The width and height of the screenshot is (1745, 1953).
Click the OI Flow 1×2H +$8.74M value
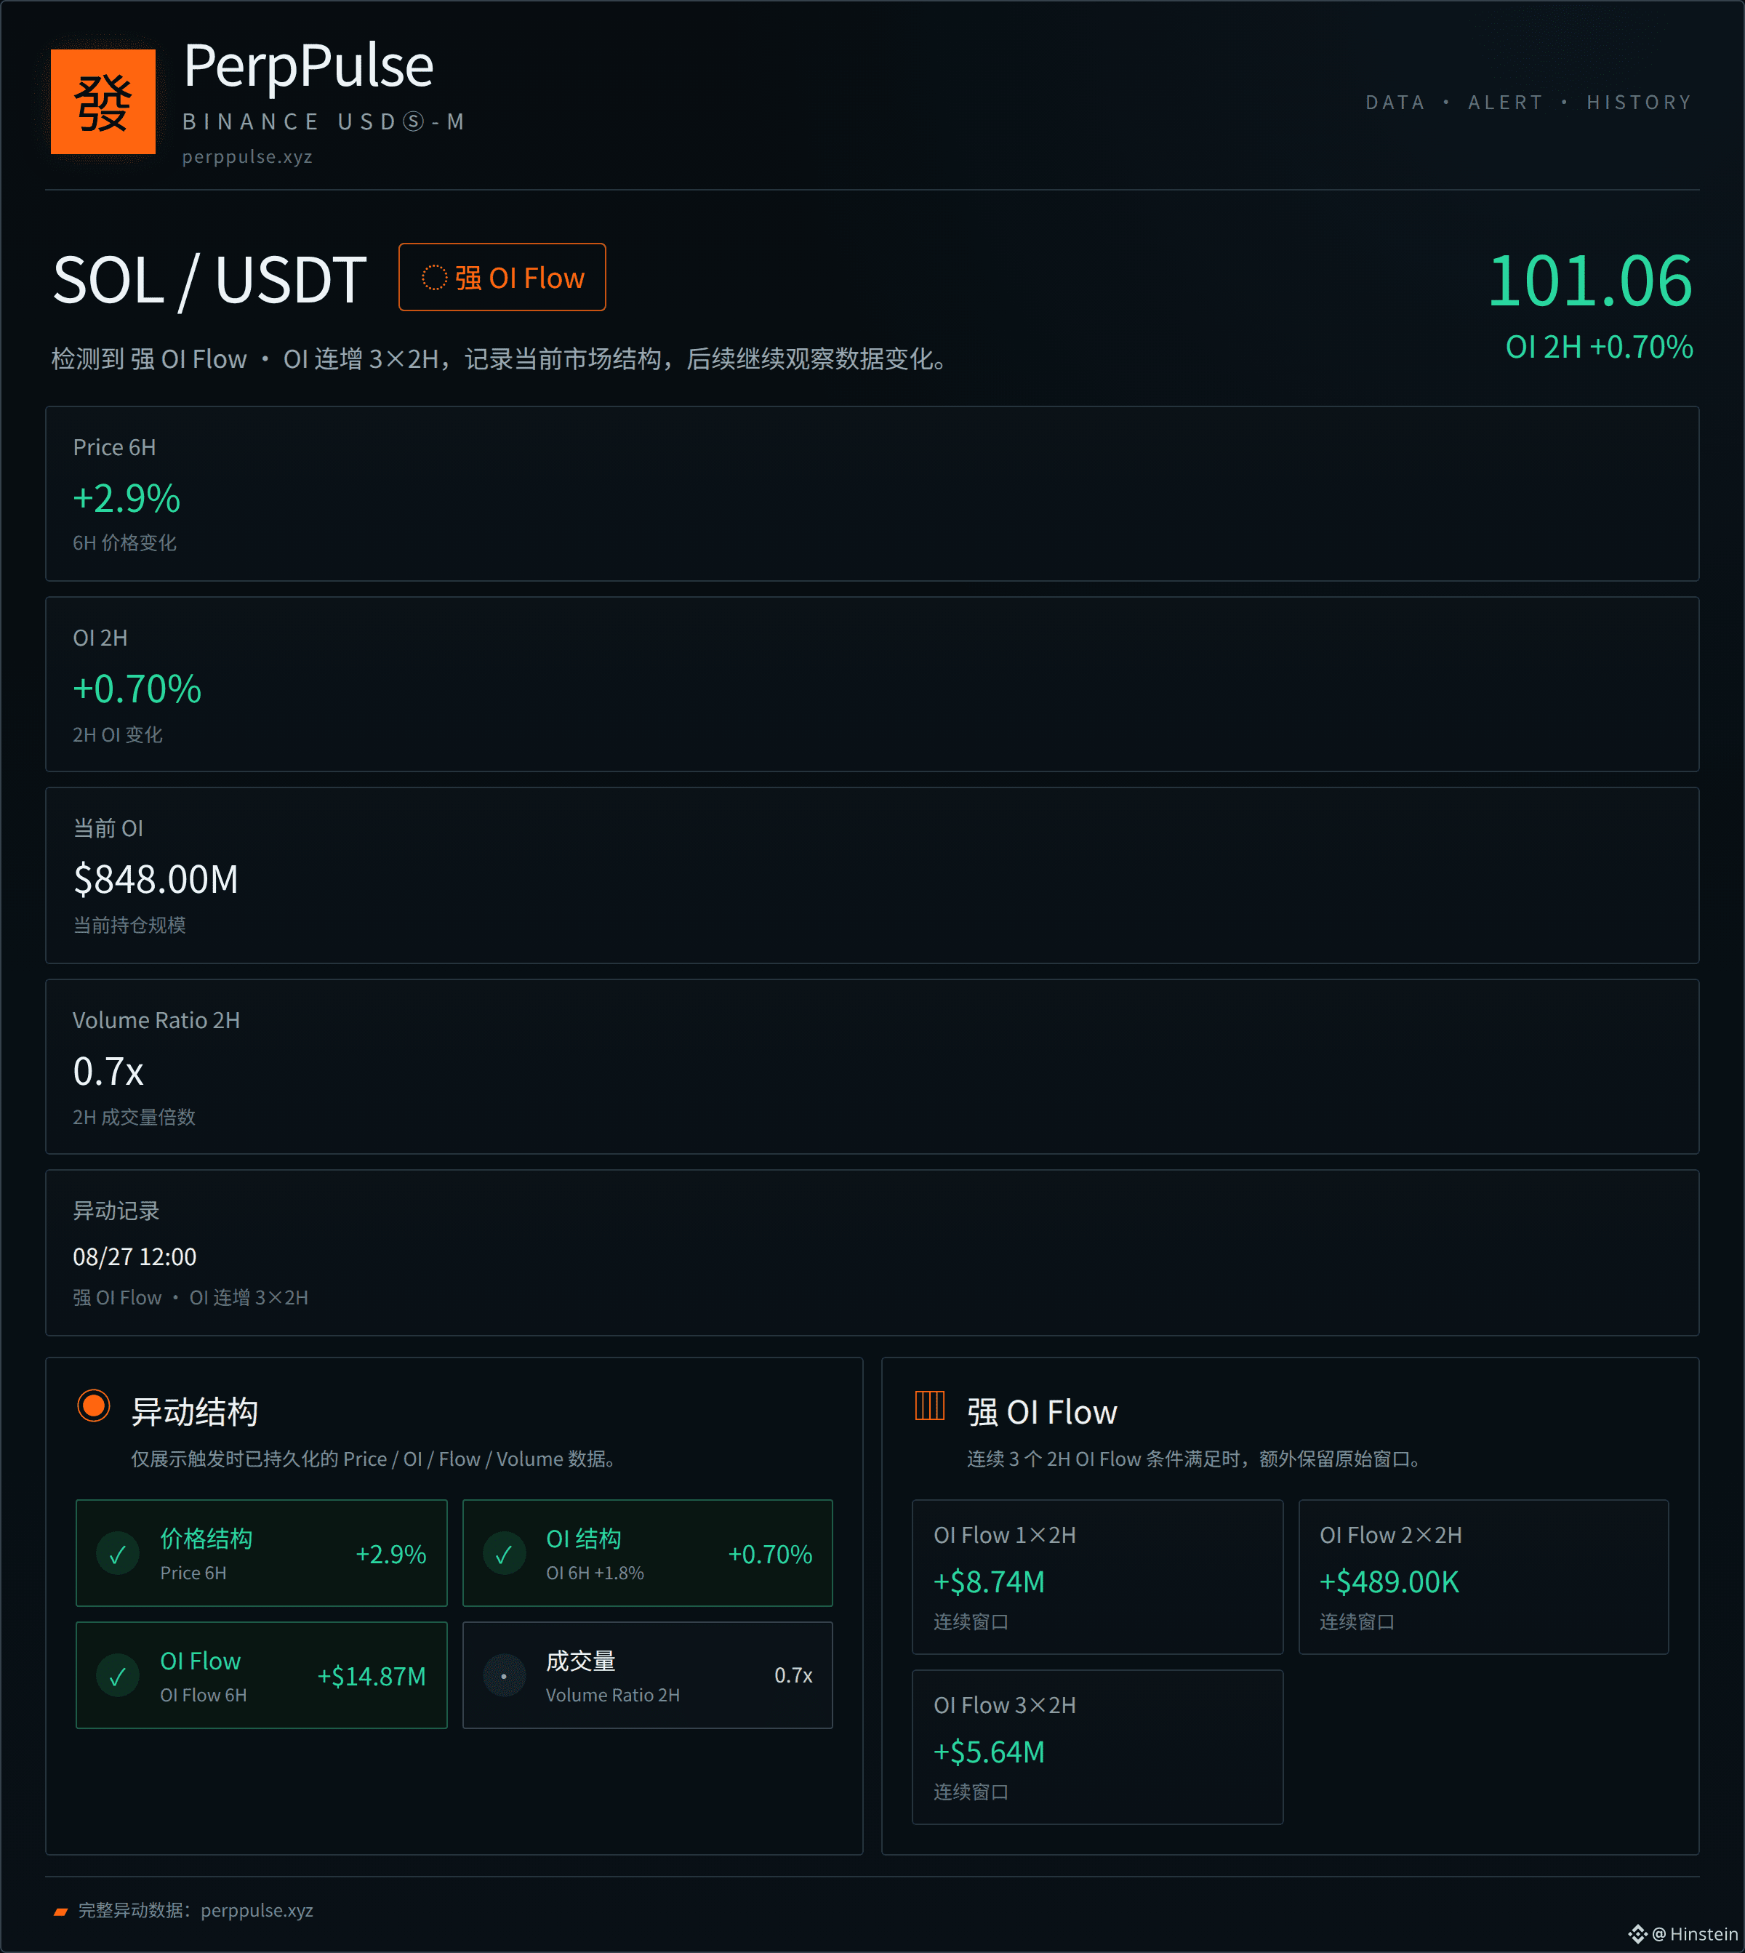pos(990,1582)
